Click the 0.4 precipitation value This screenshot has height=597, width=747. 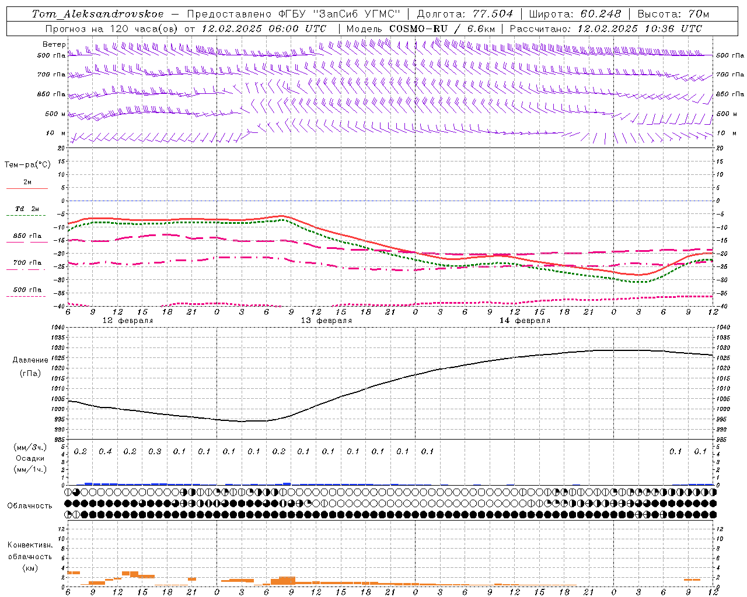pos(105,451)
